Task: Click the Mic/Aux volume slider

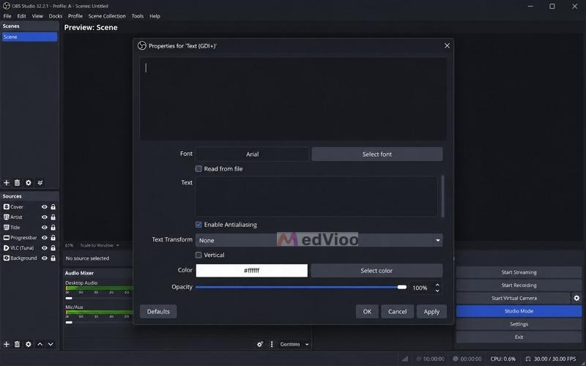Action: pos(69,322)
